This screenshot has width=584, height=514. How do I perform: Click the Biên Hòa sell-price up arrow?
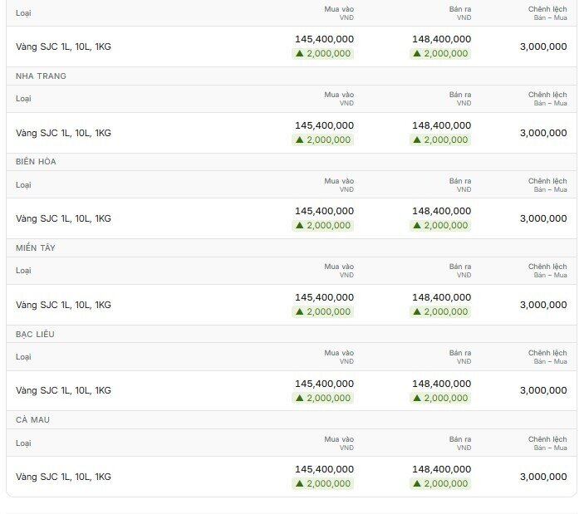pyautogui.click(x=417, y=225)
